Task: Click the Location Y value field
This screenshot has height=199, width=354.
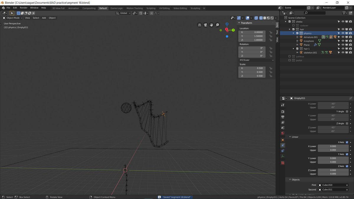Action: 252,36
